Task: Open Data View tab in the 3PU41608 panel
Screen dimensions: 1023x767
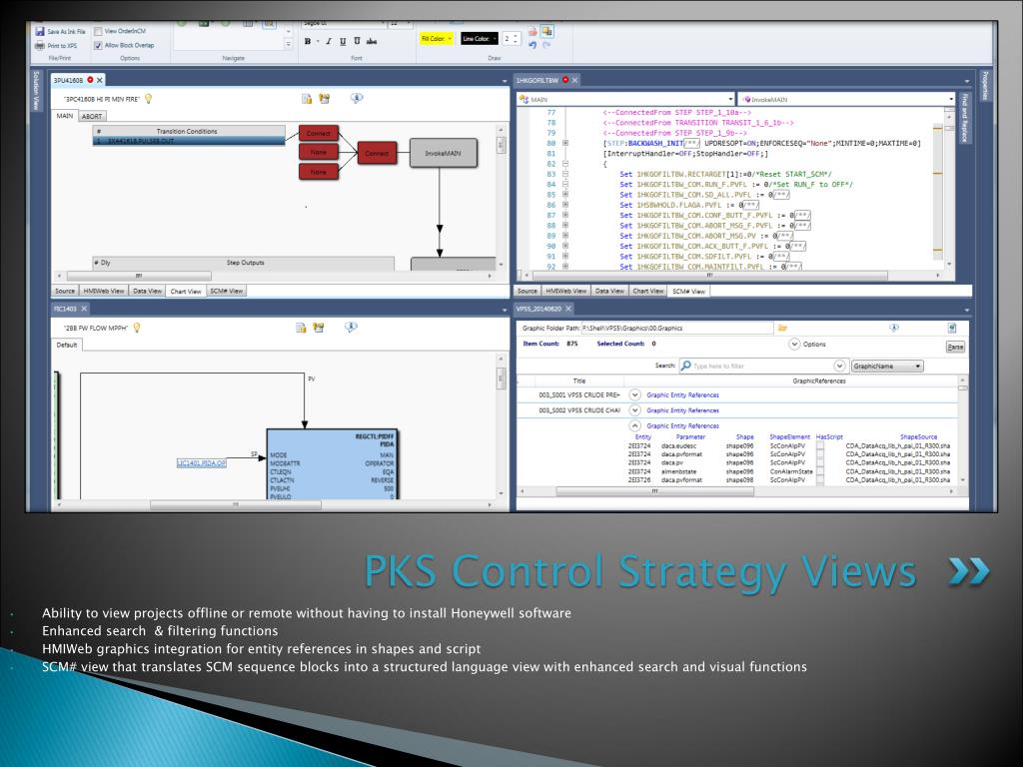Action: tap(148, 291)
